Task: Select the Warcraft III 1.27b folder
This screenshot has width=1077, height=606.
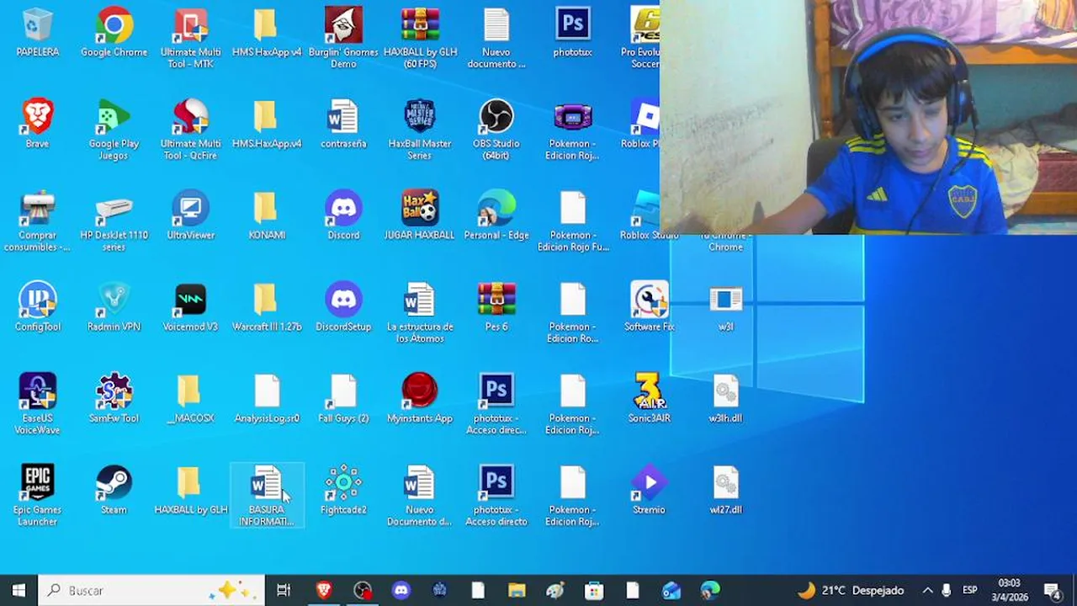Action: point(267,308)
